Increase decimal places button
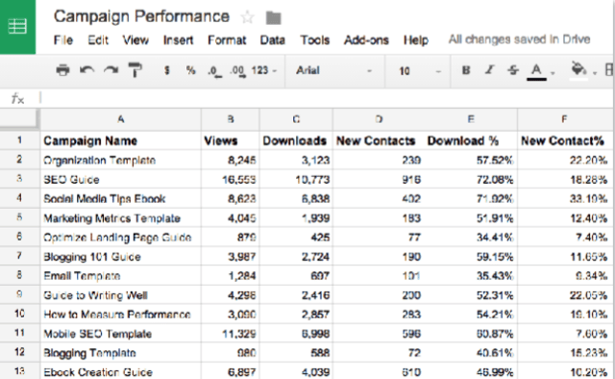This screenshot has width=615, height=379. (x=238, y=71)
